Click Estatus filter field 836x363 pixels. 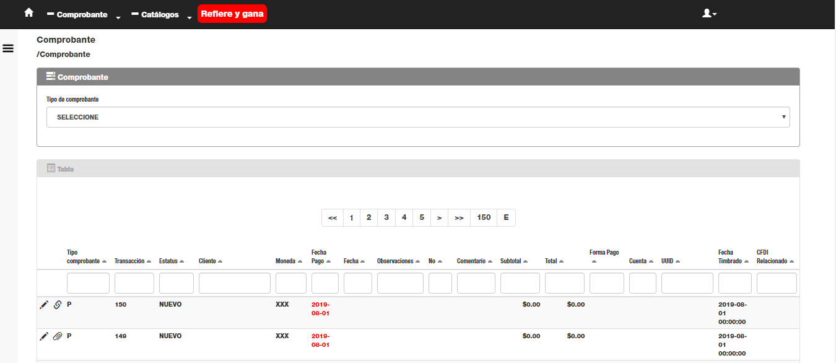(x=176, y=283)
